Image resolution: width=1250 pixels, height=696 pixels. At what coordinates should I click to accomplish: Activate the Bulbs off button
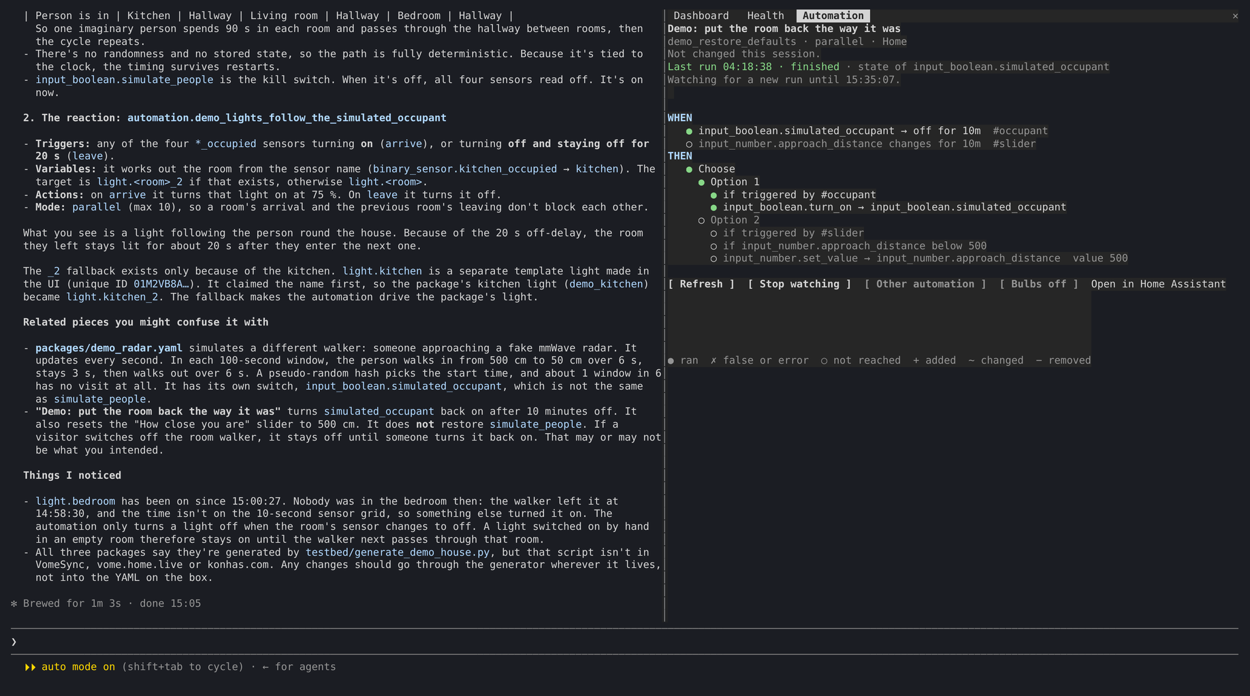click(x=1038, y=284)
